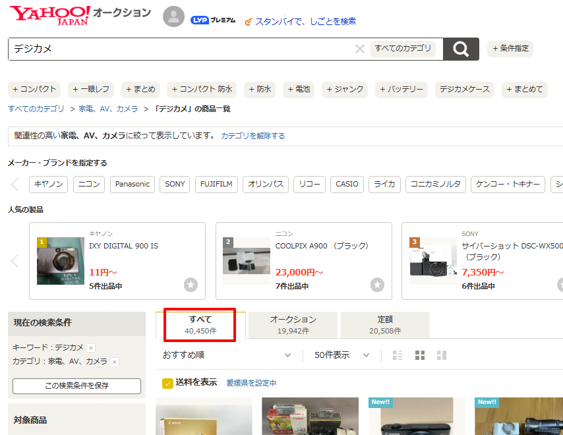Open the おすすめ順 sort dropdown

[227, 355]
